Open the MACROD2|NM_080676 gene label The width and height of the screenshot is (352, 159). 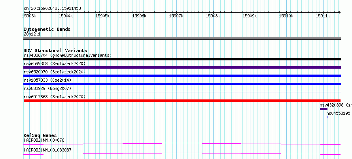pos(44,140)
